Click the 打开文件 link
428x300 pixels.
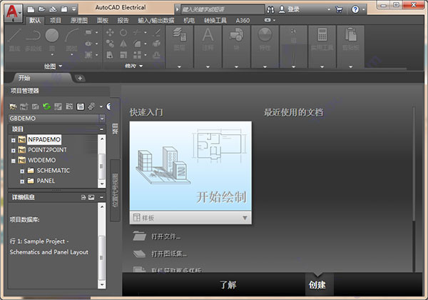165,236
